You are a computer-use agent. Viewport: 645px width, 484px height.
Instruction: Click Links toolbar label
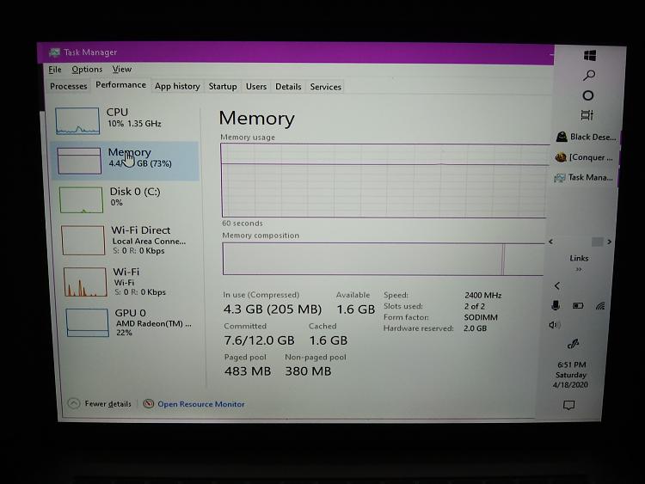click(579, 258)
